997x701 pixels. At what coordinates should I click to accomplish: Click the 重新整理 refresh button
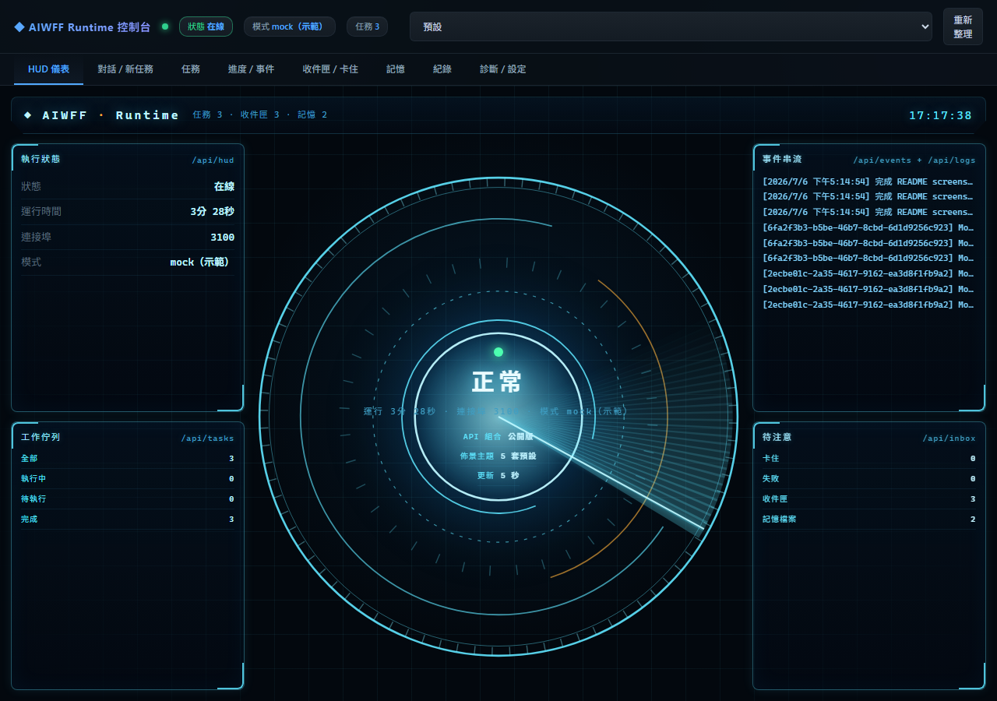963,26
